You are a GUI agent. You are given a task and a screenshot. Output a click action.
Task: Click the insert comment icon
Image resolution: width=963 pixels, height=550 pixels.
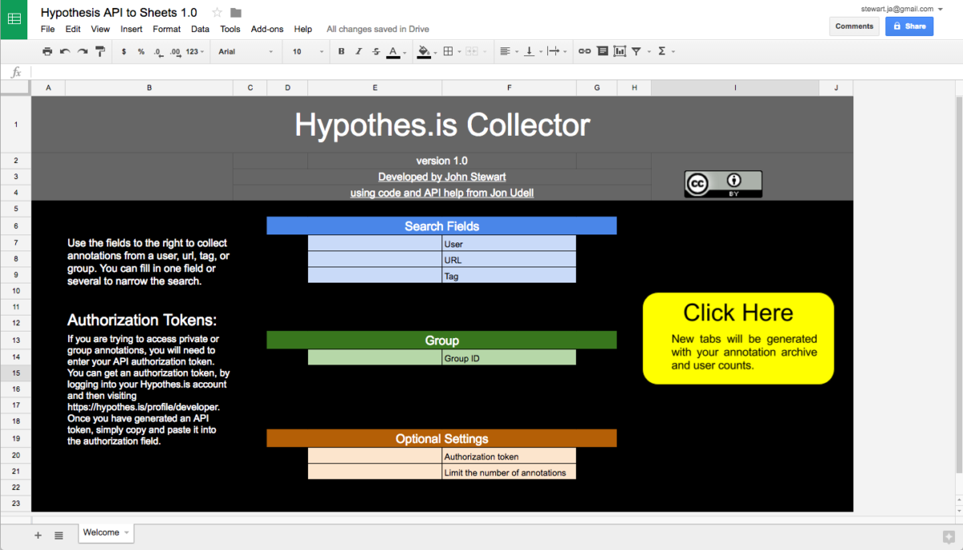click(x=602, y=51)
